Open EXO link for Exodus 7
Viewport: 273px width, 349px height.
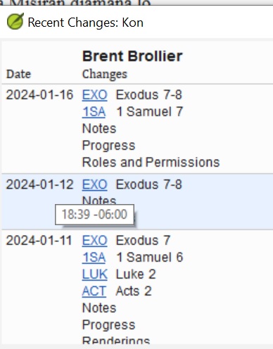(94, 241)
